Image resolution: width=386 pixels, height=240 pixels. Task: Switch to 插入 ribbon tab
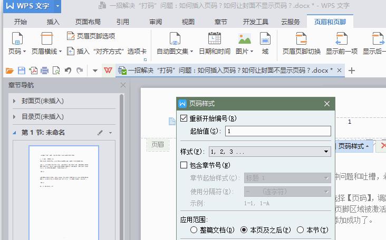(53, 22)
